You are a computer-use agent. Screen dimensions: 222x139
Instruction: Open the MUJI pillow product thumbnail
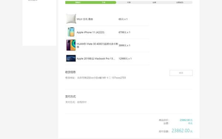pyautogui.click(x=71, y=19)
